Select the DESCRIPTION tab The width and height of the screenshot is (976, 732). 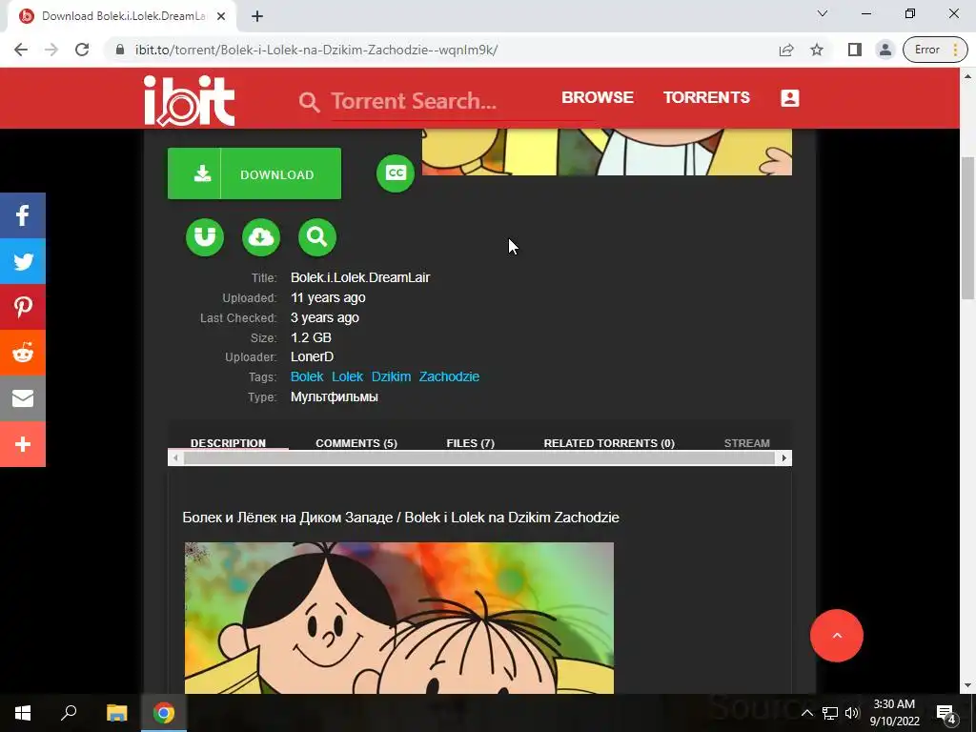point(228,442)
